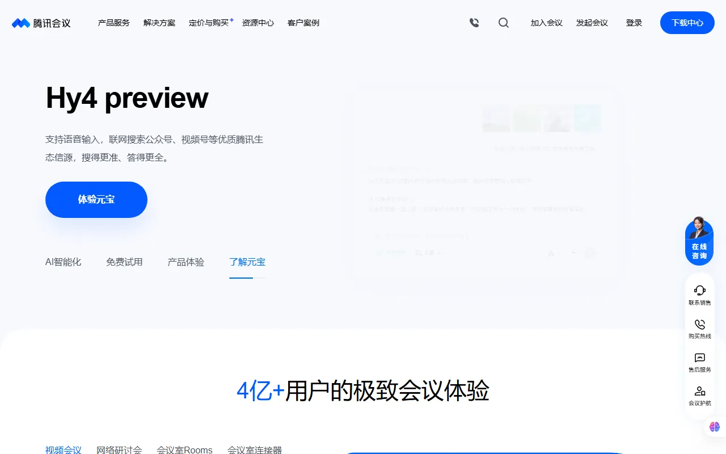Click the phone icon in header
This screenshot has height=454, width=726.
click(474, 23)
